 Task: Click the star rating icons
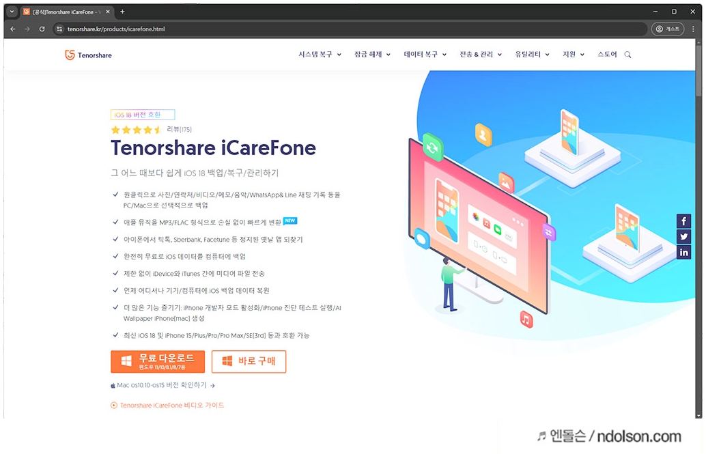pyautogui.click(x=136, y=130)
